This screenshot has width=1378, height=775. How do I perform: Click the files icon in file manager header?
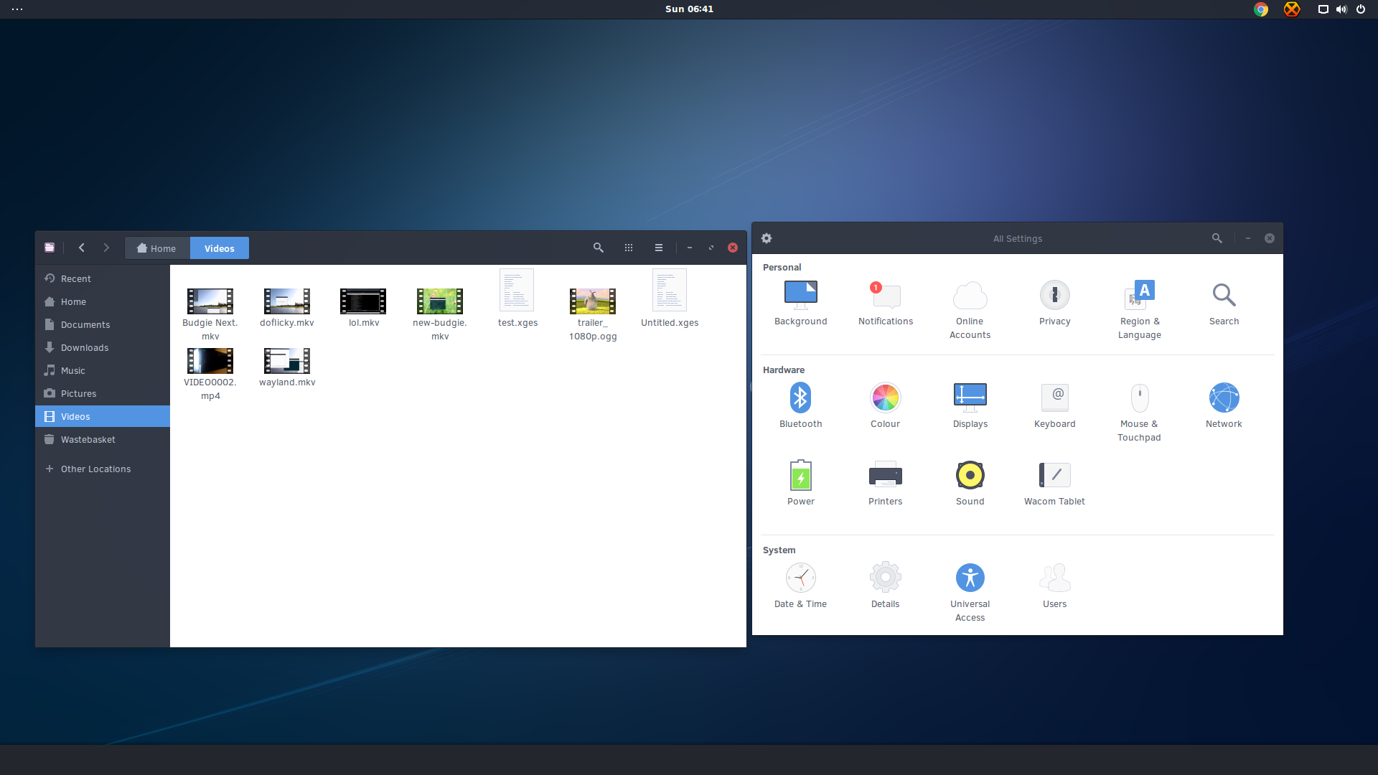point(50,248)
